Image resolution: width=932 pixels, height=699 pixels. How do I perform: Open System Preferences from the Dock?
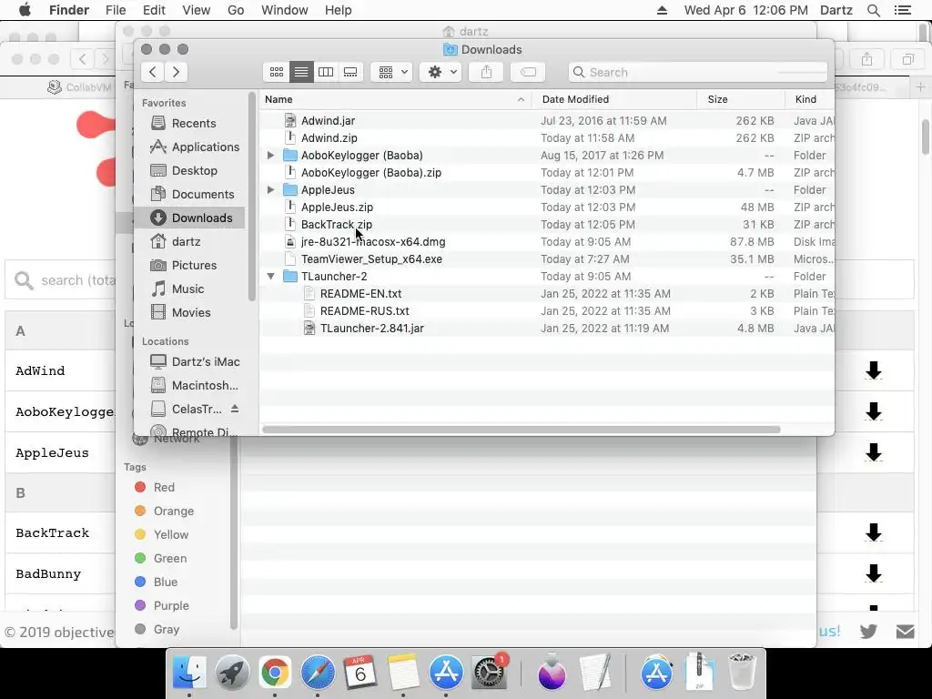pyautogui.click(x=489, y=673)
